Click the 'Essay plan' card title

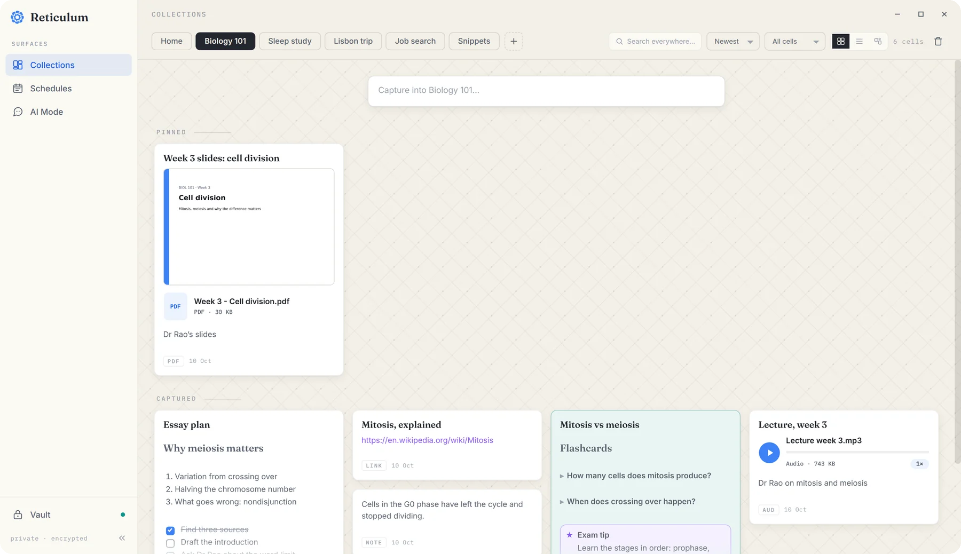tap(186, 425)
